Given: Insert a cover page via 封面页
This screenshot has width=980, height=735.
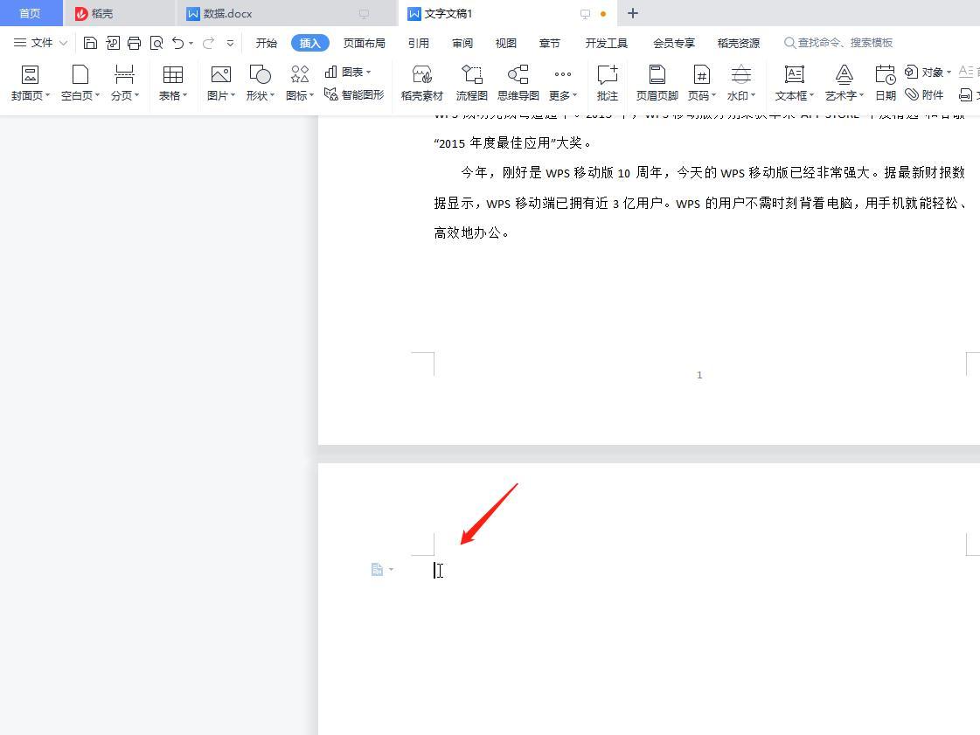Looking at the screenshot, I should 30,83.
